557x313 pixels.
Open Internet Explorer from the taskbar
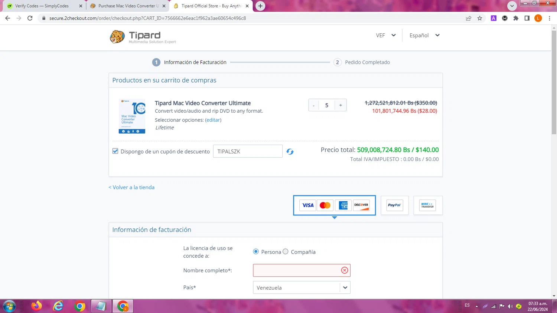point(58,306)
